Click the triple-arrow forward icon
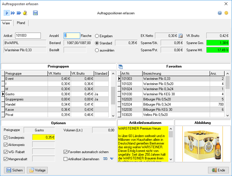The image size is (232, 176). (19, 13)
